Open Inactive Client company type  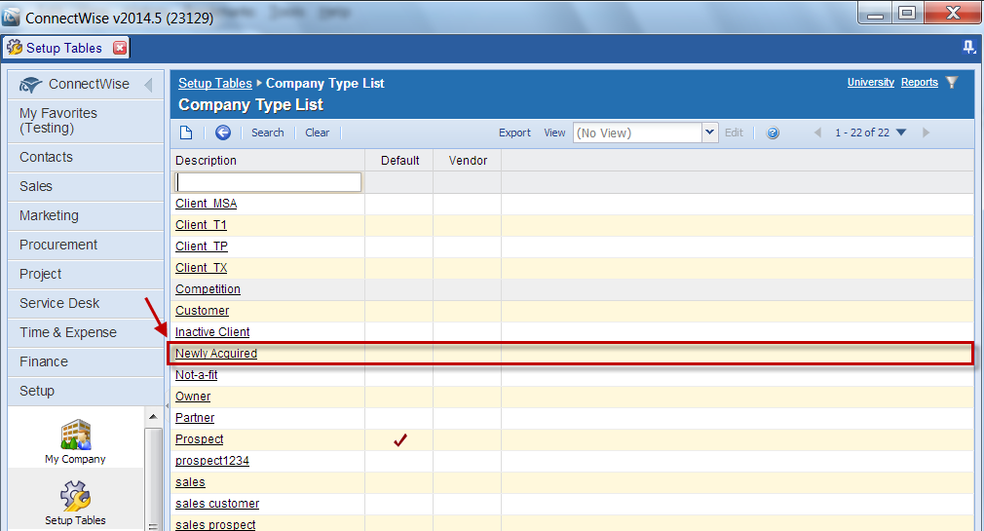click(212, 331)
